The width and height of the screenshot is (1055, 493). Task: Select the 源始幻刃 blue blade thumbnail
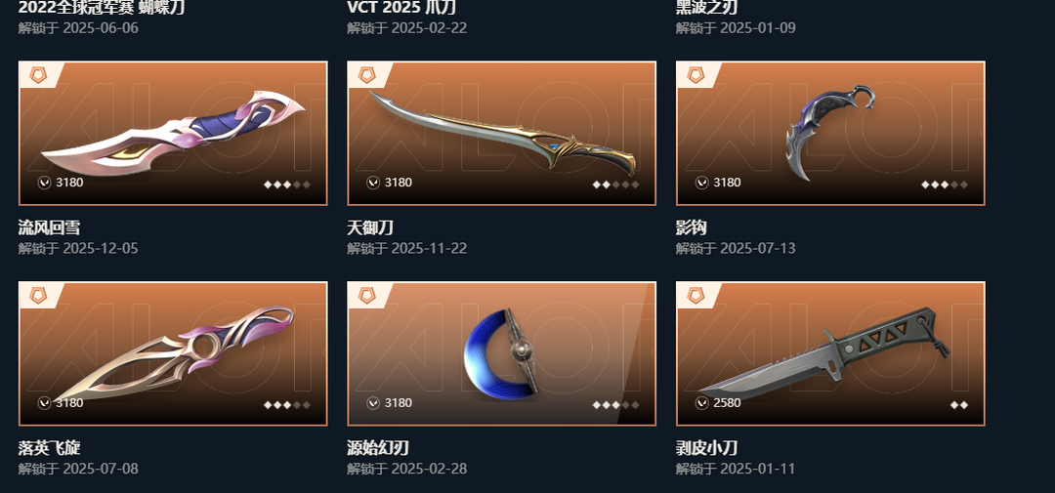point(501,353)
